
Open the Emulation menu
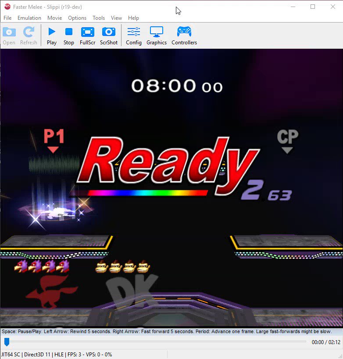(29, 18)
